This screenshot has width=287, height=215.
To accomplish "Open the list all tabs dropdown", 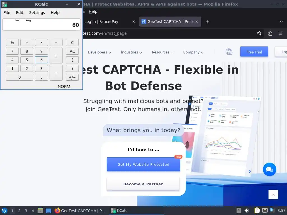I will point(281,22).
